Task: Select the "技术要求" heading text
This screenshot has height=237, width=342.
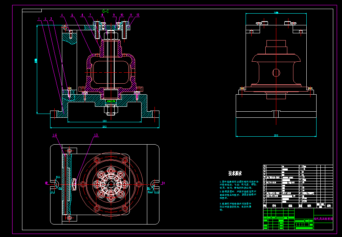Action: pos(235,173)
